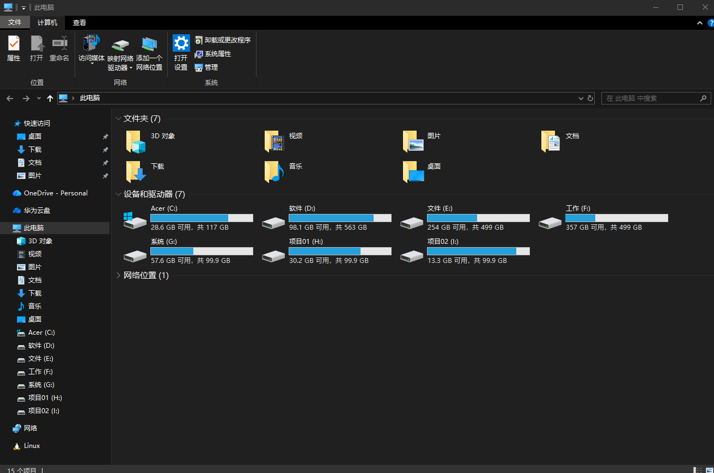
Task: Click the 软件 (D:) drive usage bar
Action: pos(340,218)
